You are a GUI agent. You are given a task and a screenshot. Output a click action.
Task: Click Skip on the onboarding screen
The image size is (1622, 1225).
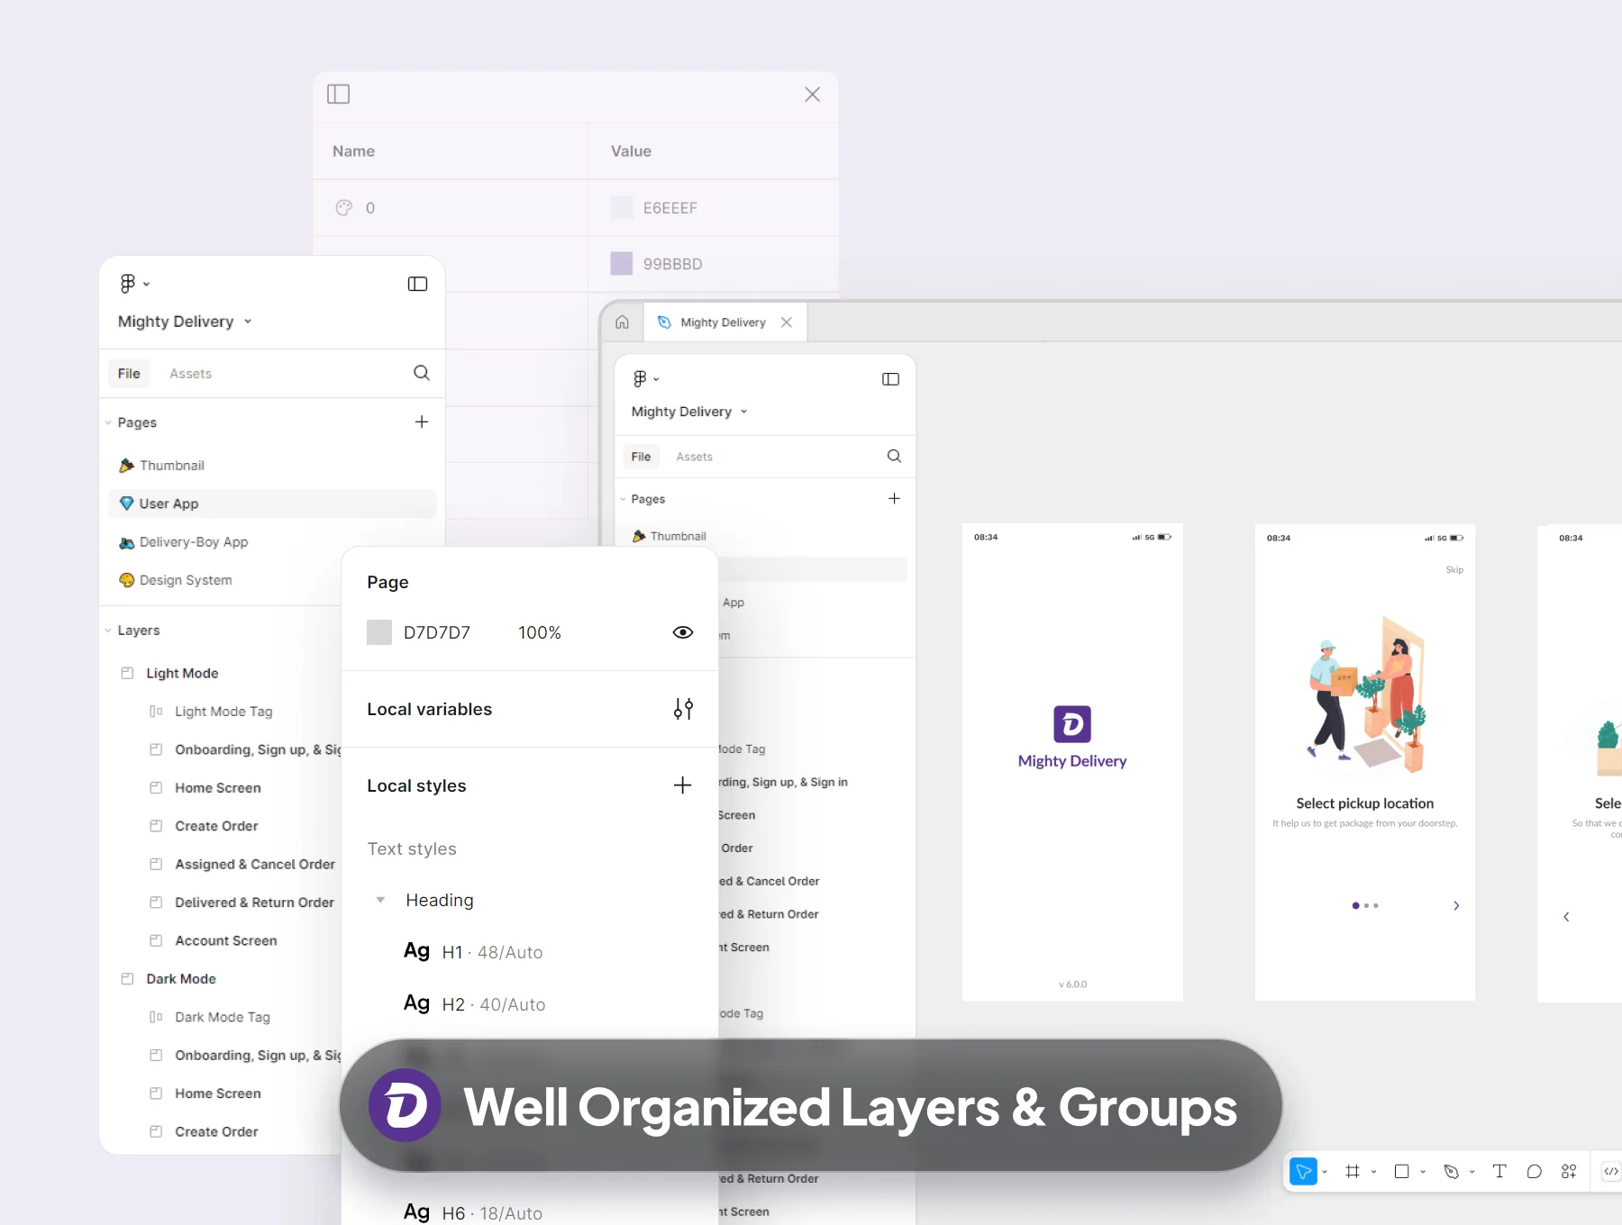1454,569
